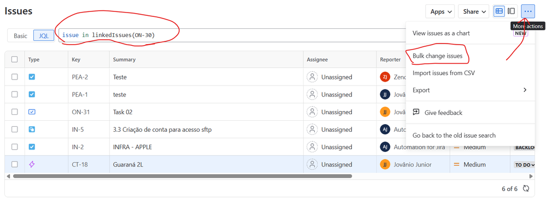Click the subtask type icon for IN-5
This screenshot has width=546, height=203.
[x=32, y=130]
